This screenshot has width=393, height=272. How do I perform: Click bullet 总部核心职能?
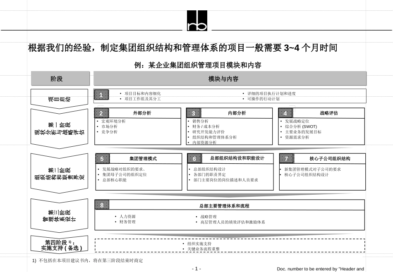point(114,180)
